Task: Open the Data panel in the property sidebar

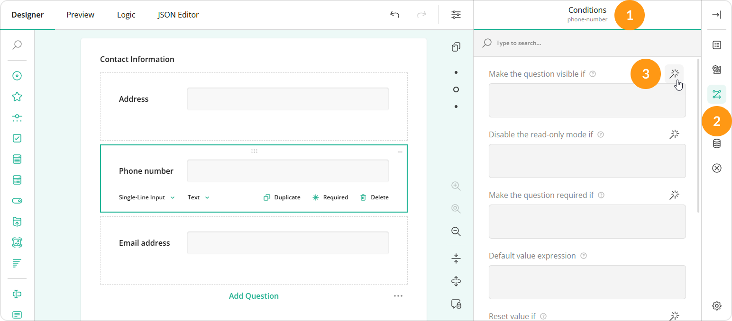Action: 716,144
